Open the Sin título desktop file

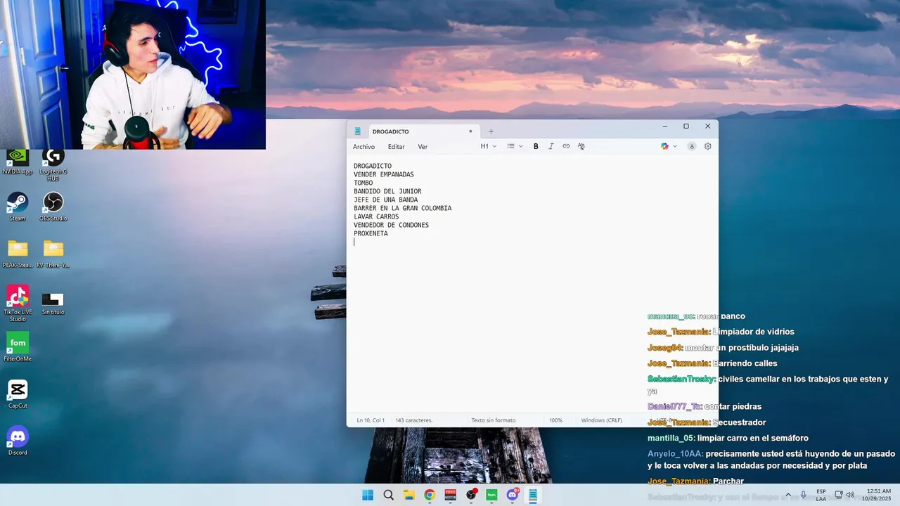pyautogui.click(x=53, y=303)
